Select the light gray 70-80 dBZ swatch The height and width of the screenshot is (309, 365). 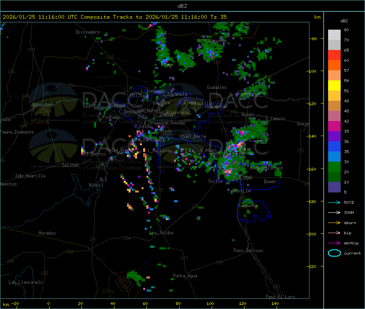[334, 35]
